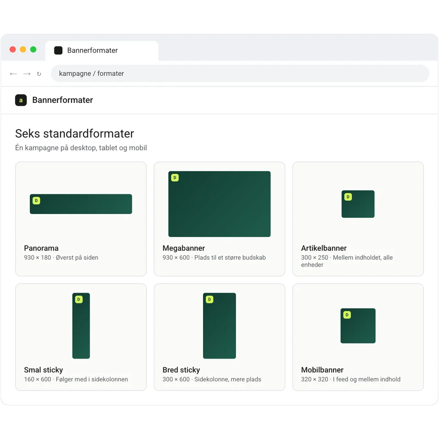The image size is (439, 439).
Task: Click the browser back arrow
Action: click(x=13, y=74)
